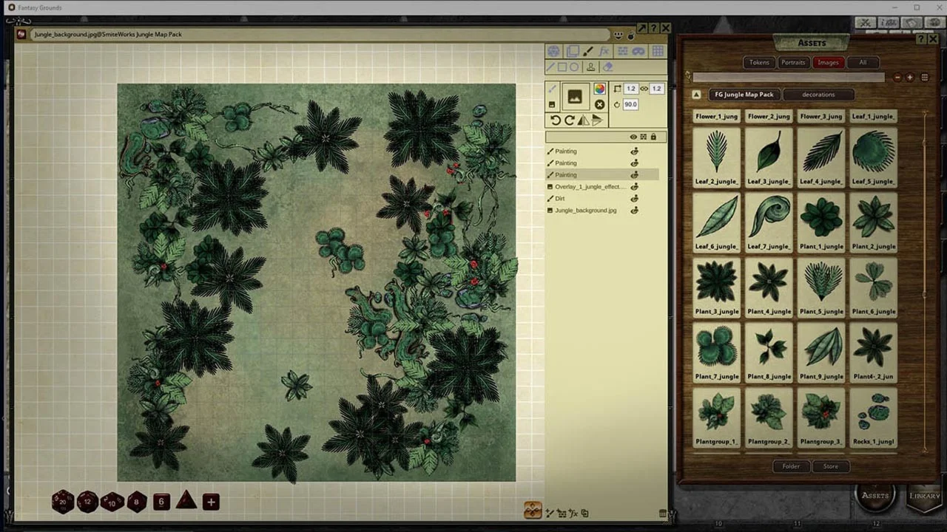Select the eraser tool

pyautogui.click(x=607, y=67)
